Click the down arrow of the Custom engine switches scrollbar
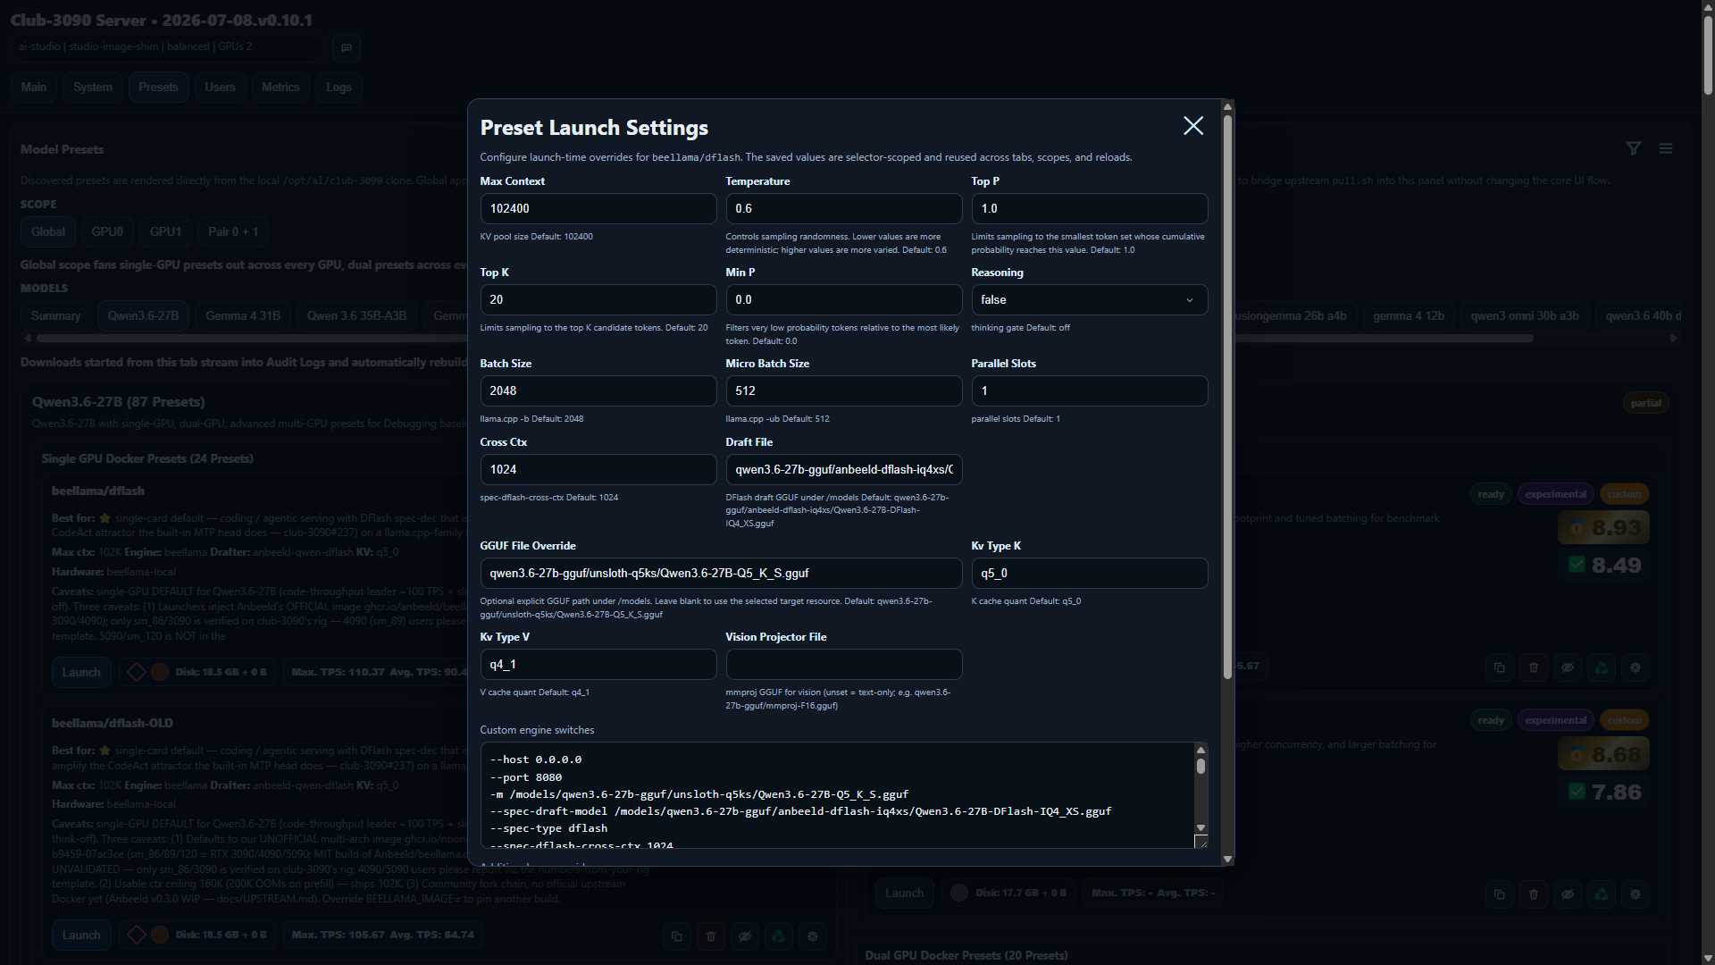The height and width of the screenshot is (965, 1715). (1200, 827)
